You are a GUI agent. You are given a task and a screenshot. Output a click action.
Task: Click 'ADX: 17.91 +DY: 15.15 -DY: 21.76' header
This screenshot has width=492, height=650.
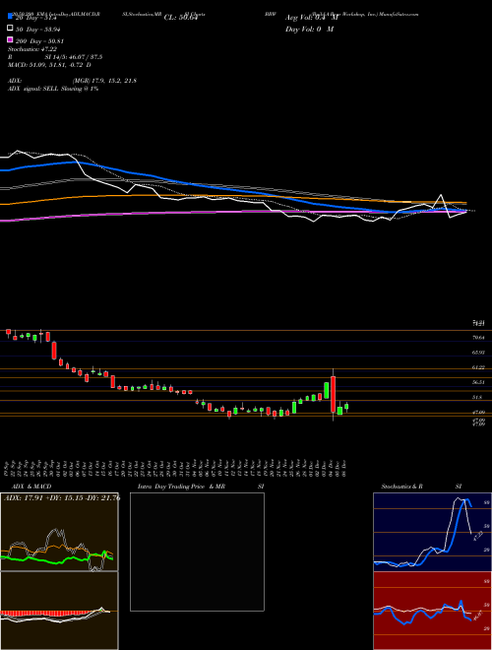61,498
